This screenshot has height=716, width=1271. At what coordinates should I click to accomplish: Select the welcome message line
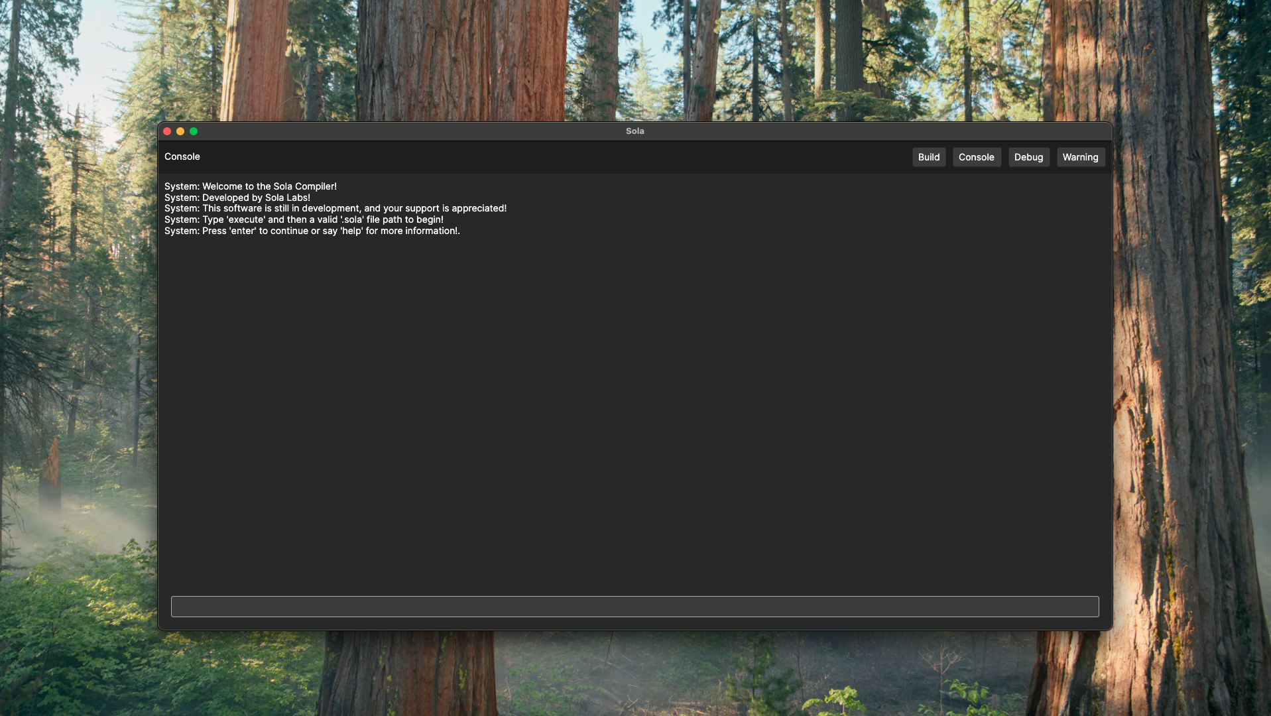pos(251,186)
